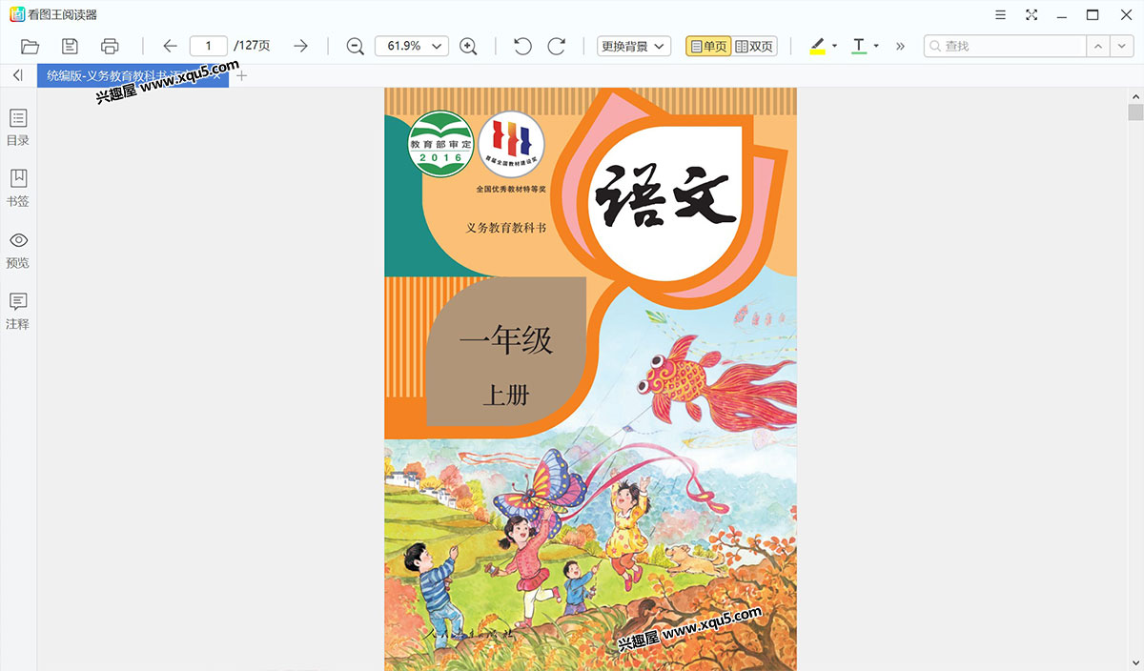Click the page number input field

(209, 46)
